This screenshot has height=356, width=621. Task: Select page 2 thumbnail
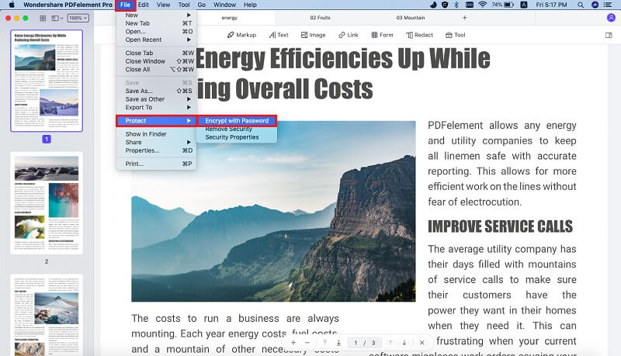coord(47,203)
